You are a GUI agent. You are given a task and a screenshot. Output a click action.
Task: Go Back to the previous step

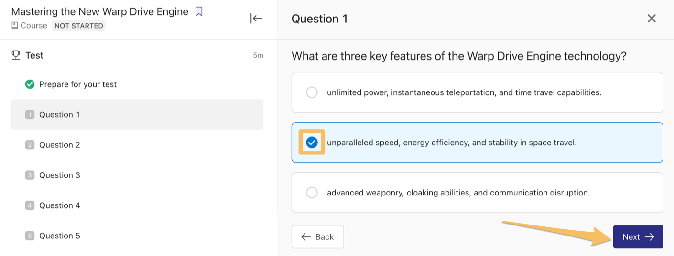click(317, 237)
